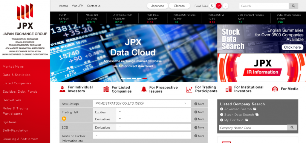Screen dimensions: 306x143
Task: Open the Visit JPX link
Action: pyautogui.click(x=77, y=6)
